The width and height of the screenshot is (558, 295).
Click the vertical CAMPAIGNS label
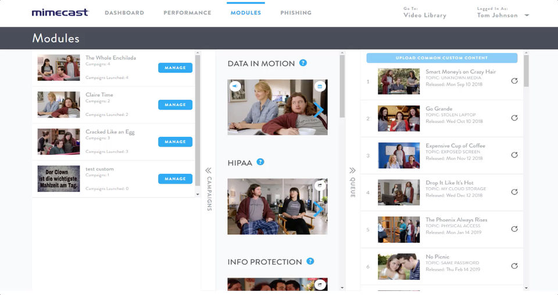pyautogui.click(x=209, y=194)
